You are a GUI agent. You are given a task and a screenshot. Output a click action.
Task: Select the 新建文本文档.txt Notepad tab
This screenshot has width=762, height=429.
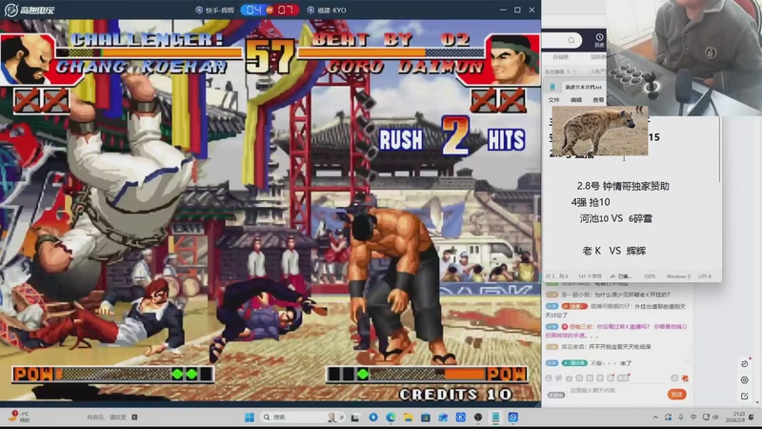583,88
